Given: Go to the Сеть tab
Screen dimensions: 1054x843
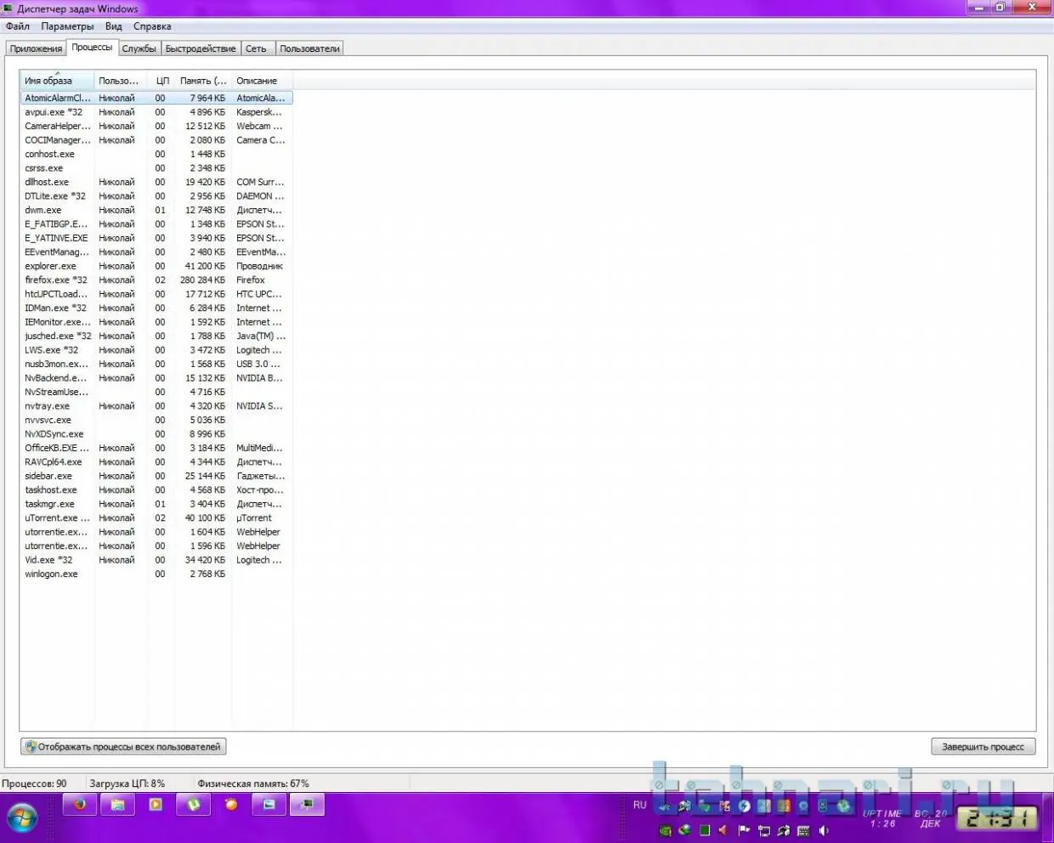Looking at the screenshot, I should [x=256, y=48].
